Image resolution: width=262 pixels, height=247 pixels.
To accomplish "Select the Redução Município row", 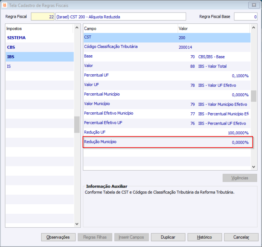I will pyautogui.click(x=167, y=142).
